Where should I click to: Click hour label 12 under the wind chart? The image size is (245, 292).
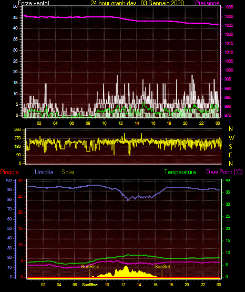pyautogui.click(x=120, y=123)
